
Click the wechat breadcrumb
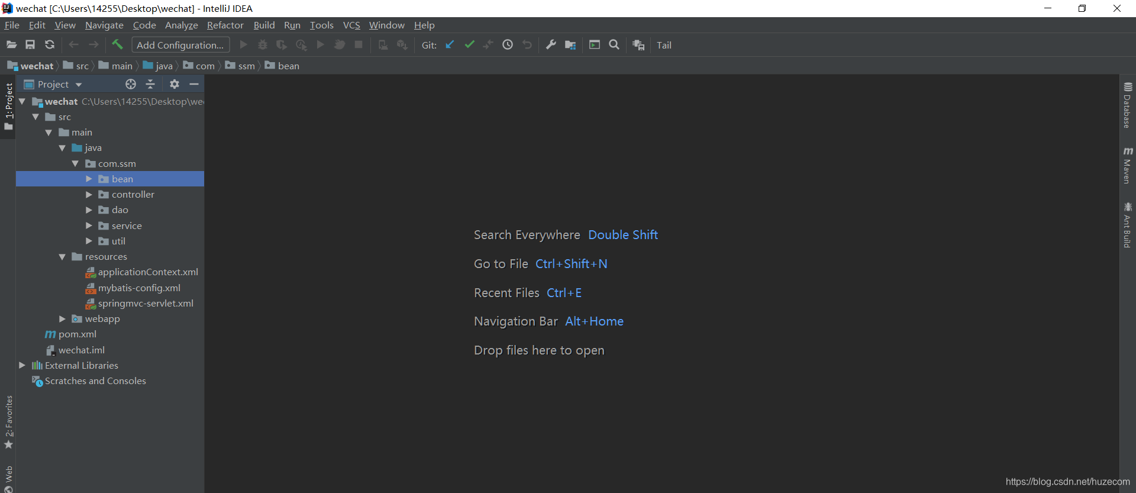pos(30,66)
